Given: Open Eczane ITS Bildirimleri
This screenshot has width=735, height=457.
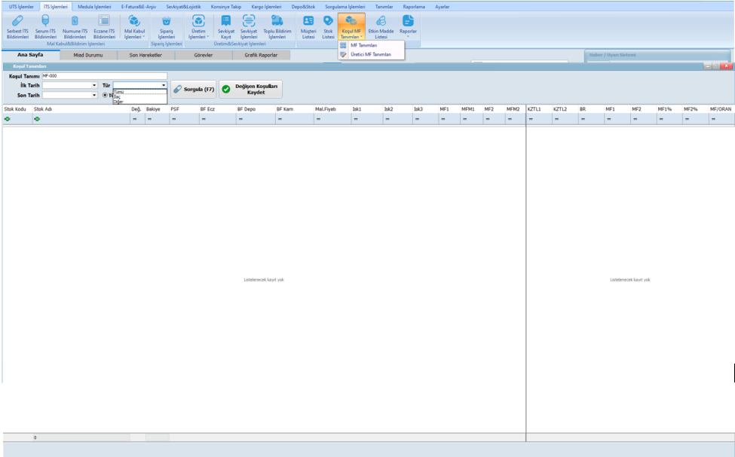Looking at the screenshot, I should (x=104, y=26).
